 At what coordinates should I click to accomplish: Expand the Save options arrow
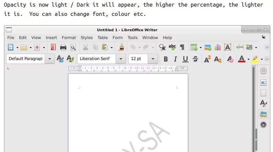[44, 47]
